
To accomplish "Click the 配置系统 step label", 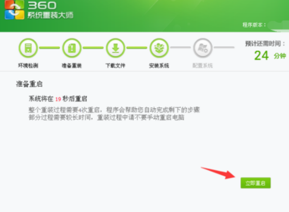I will pyautogui.click(x=203, y=65).
